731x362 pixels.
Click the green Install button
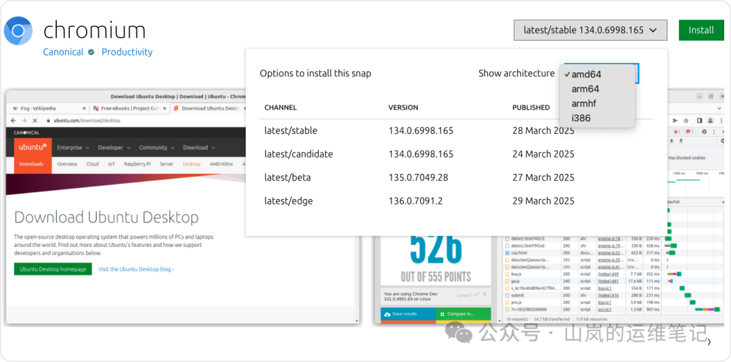click(701, 30)
